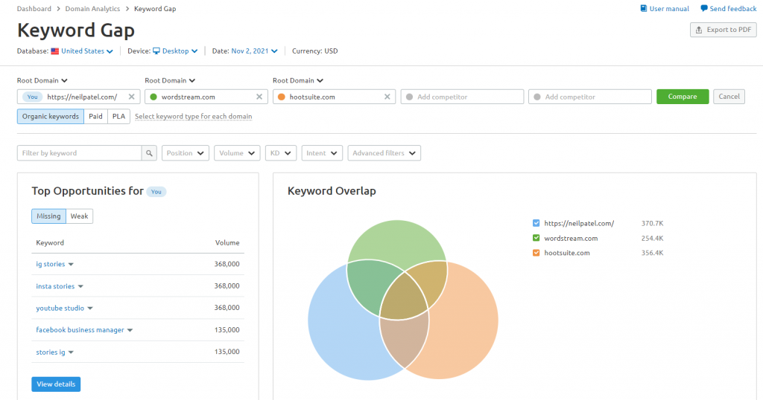The width and height of the screenshot is (763, 400).
Task: Expand the stories ig keyword arrow
Action: pyautogui.click(x=71, y=352)
